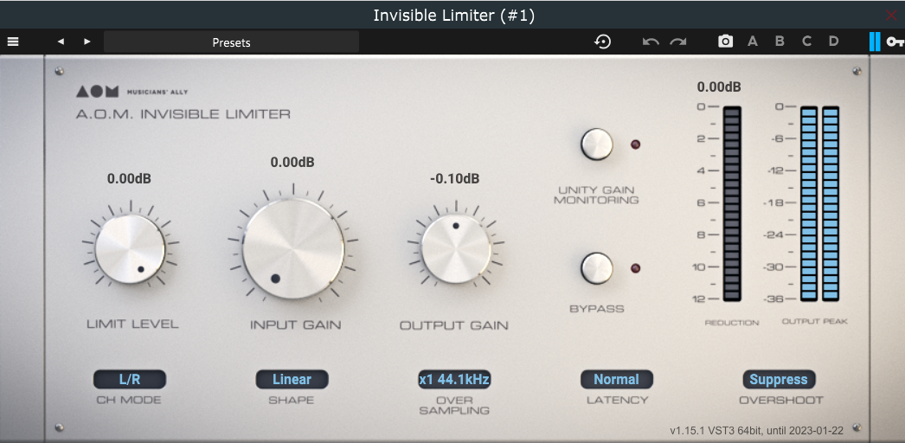Screen dimensions: 905x443
Task: Open the hamburger menu icon
Action: coord(13,42)
